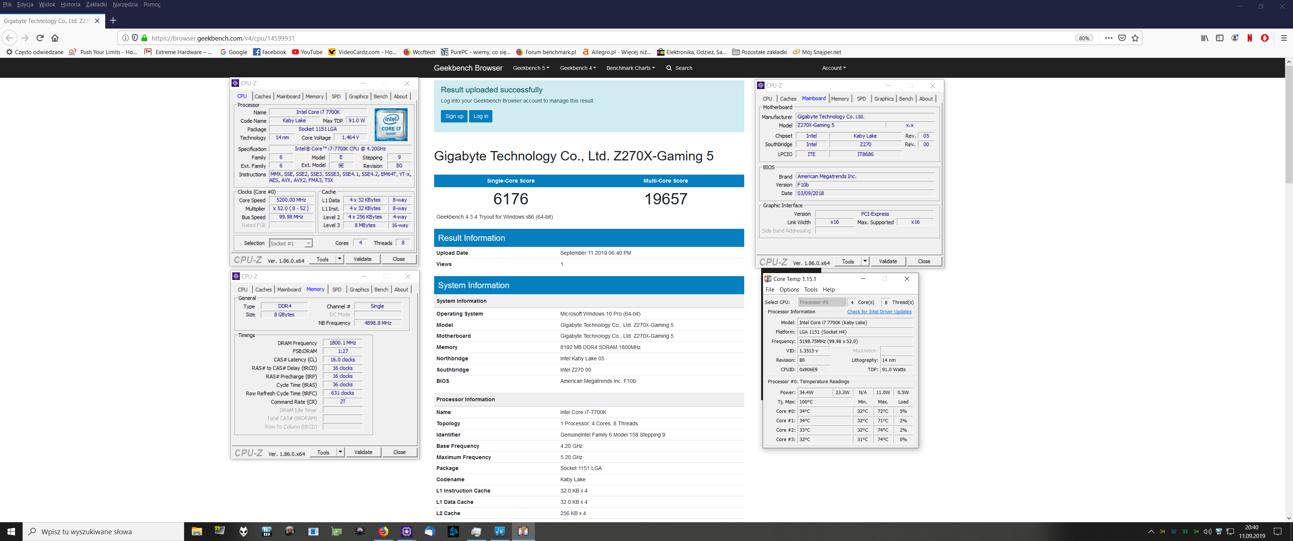This screenshot has height=541, width=1293.
Task: Click the Geekbench Browser logo link
Action: point(468,68)
